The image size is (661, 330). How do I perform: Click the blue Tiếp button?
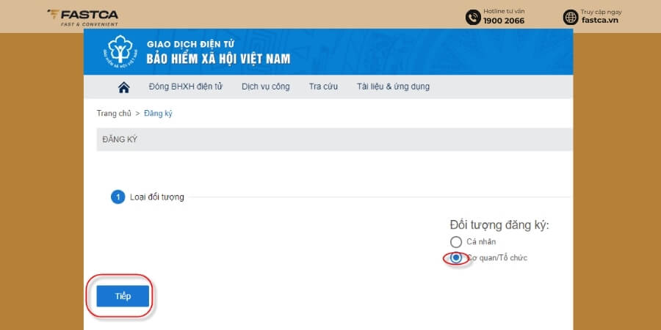click(123, 296)
